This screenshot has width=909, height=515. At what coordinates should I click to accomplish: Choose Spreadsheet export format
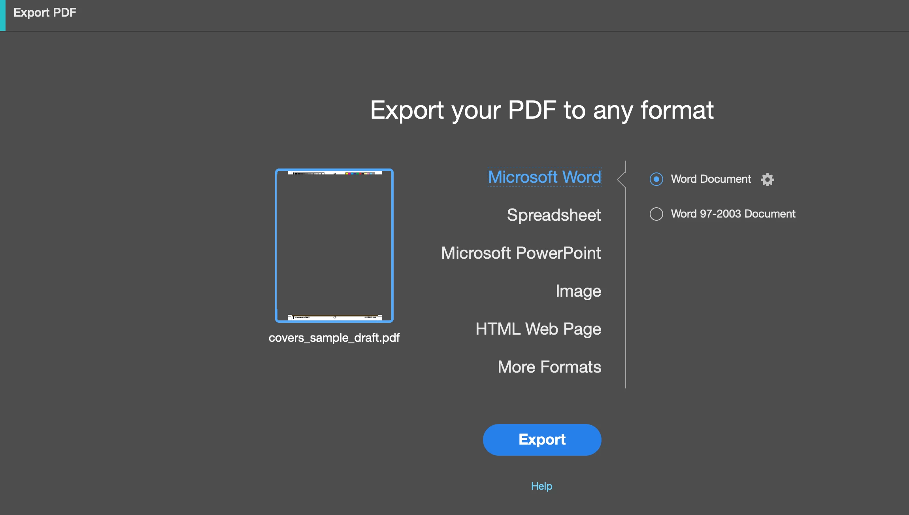[x=553, y=215]
